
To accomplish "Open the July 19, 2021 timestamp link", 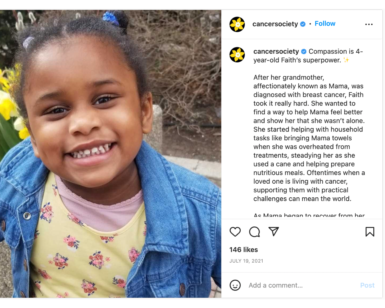I will [246, 261].
